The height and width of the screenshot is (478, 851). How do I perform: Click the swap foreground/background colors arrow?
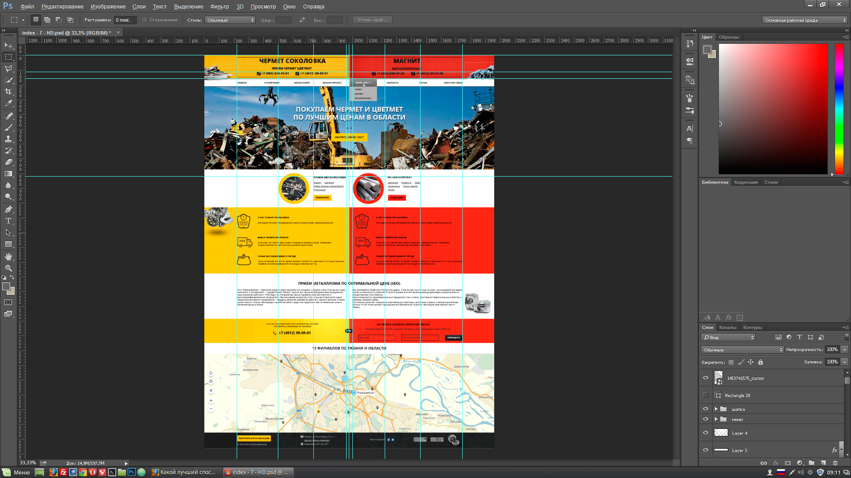tap(12, 278)
